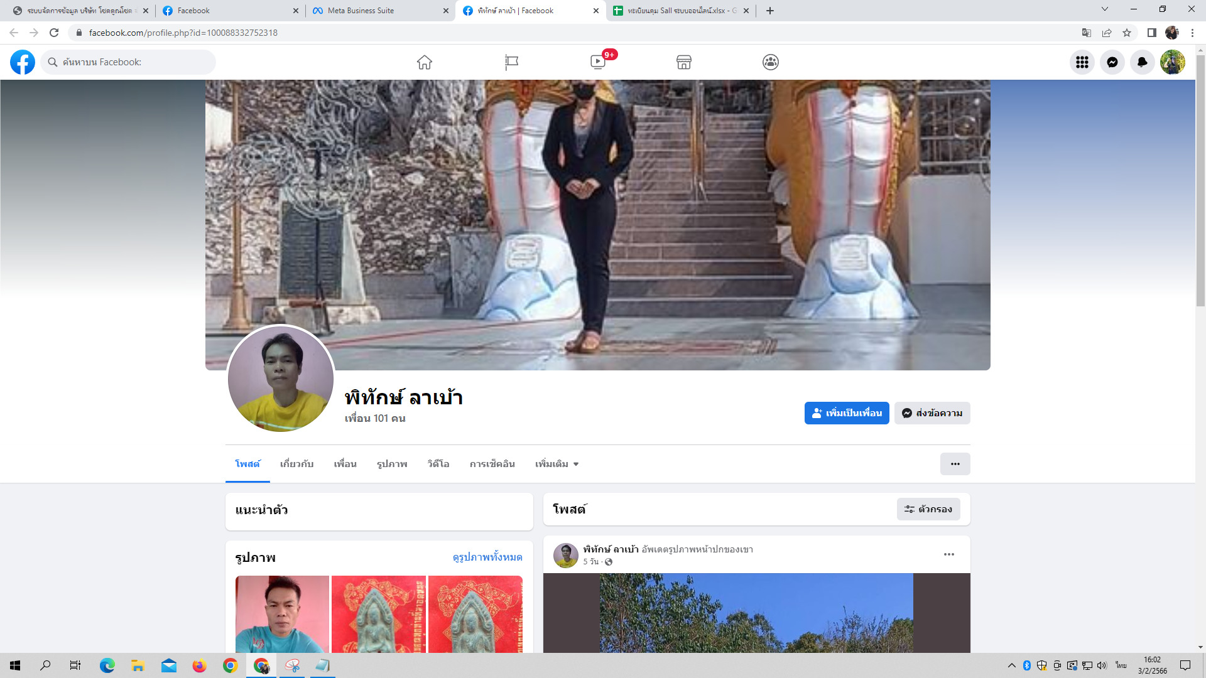Focus the Facebook search field

pos(132,62)
